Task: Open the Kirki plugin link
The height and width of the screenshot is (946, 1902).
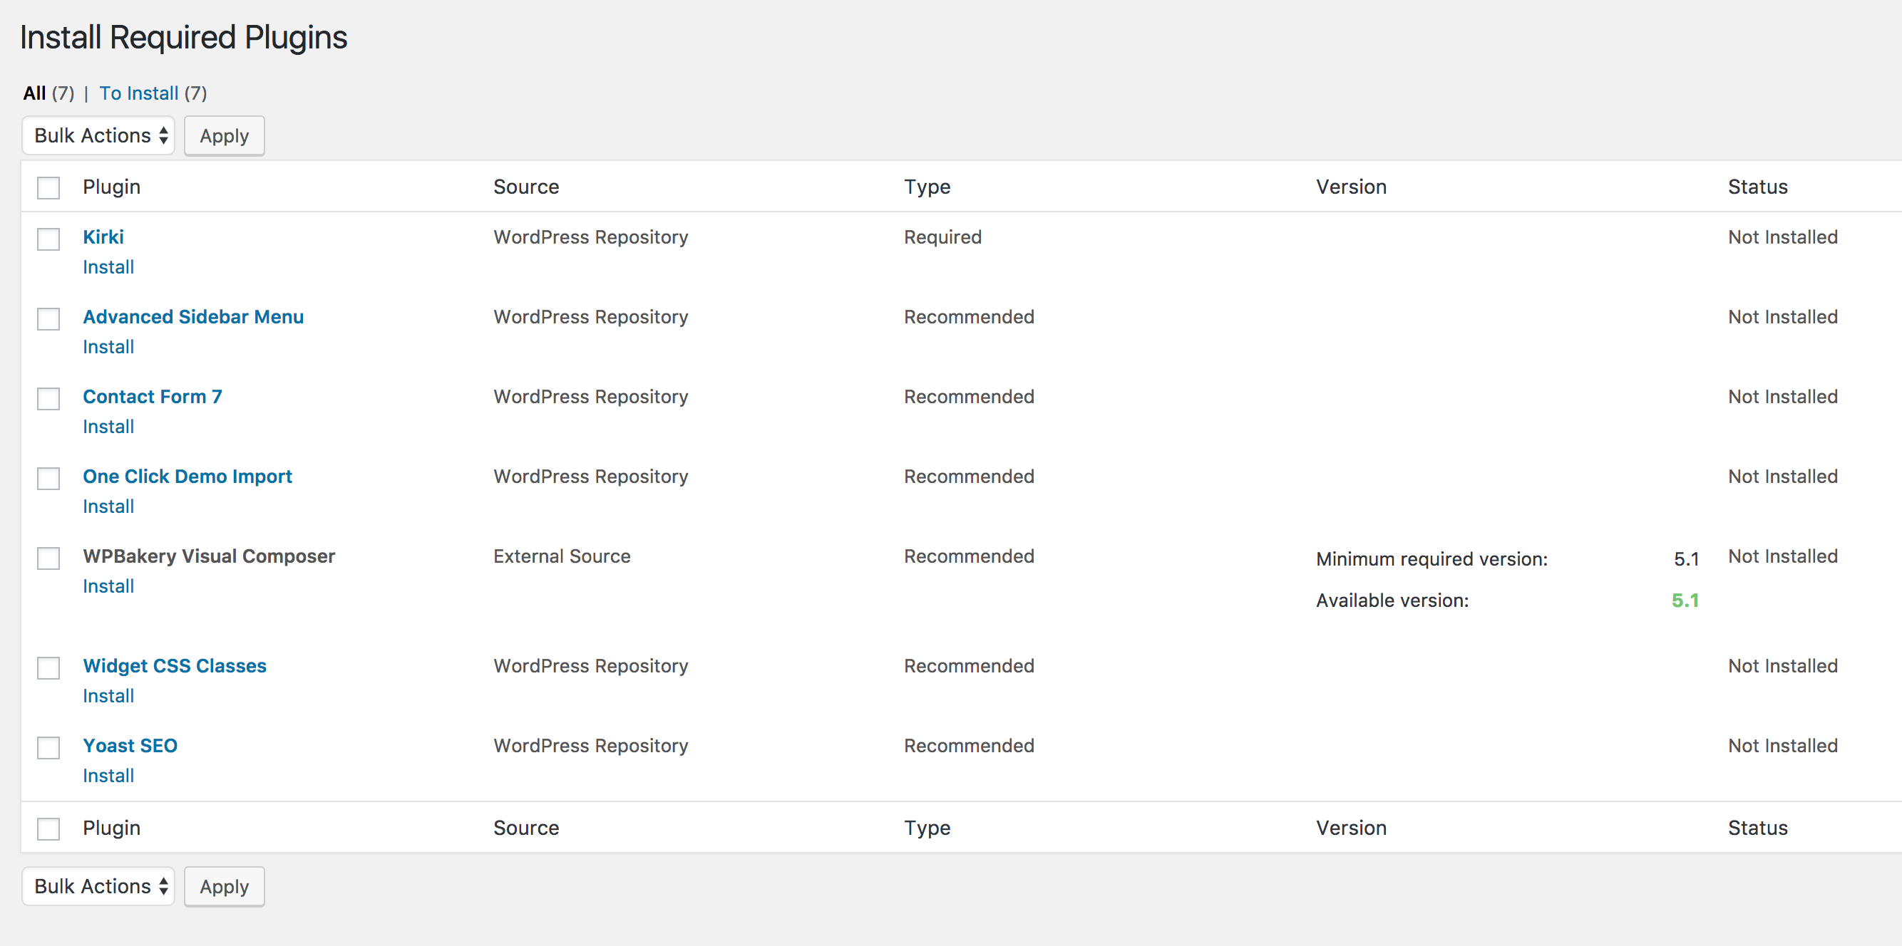Action: point(103,237)
